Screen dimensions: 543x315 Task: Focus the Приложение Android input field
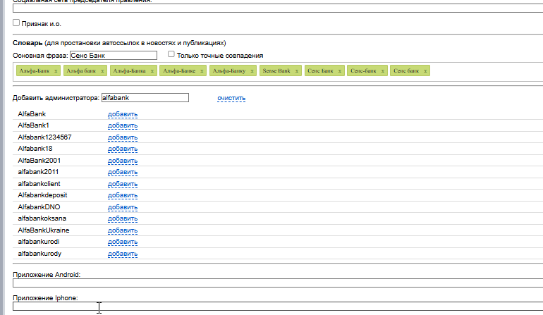pyautogui.click(x=278, y=283)
